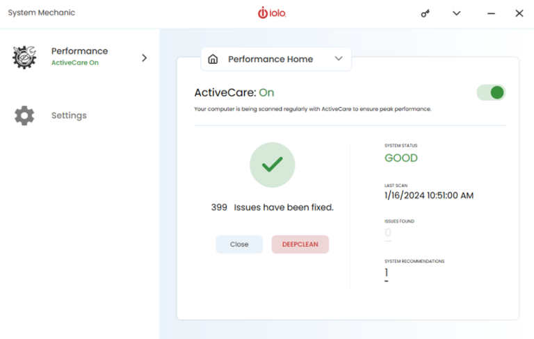The height and width of the screenshot is (339, 534).
Task: Expand Performance submenu with right chevron
Action: pyautogui.click(x=145, y=58)
